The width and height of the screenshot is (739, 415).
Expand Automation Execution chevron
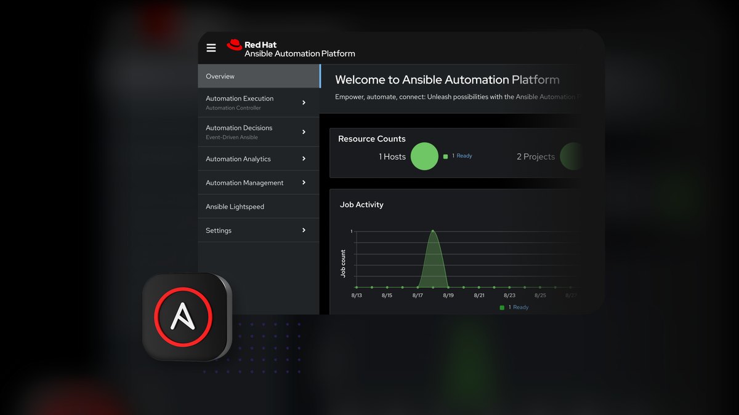coord(304,103)
